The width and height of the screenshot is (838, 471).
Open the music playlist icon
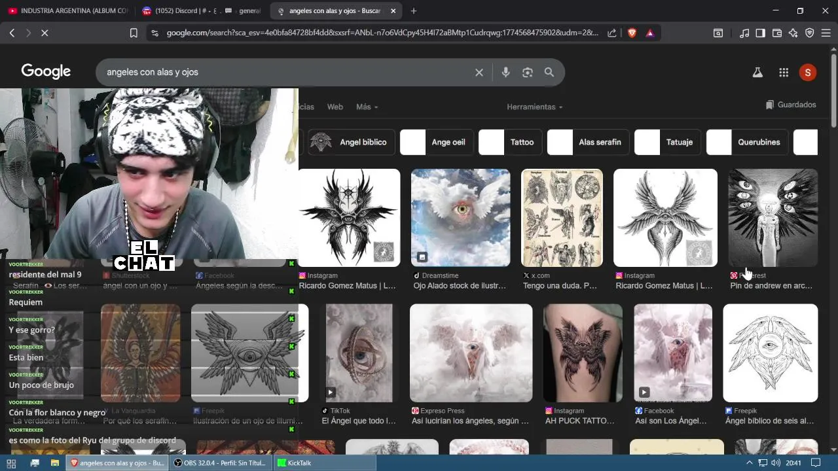coord(744,33)
